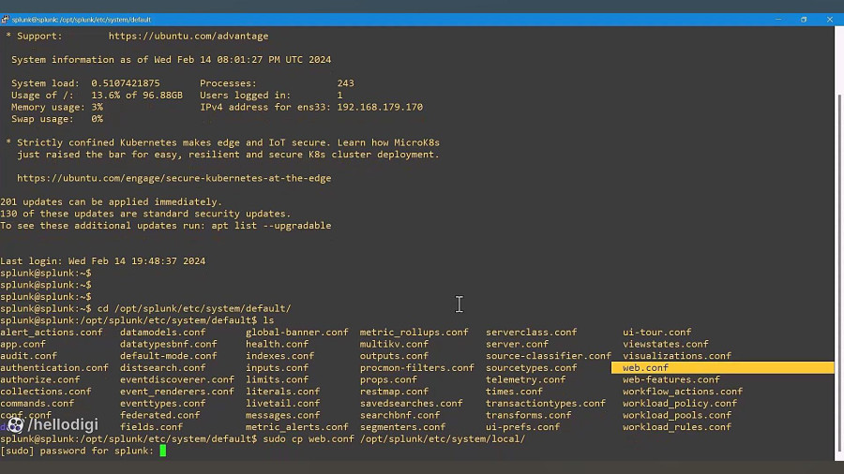The height and width of the screenshot is (474, 844).
Task: Select event_renderers.conf file name
Action: pyautogui.click(x=177, y=392)
